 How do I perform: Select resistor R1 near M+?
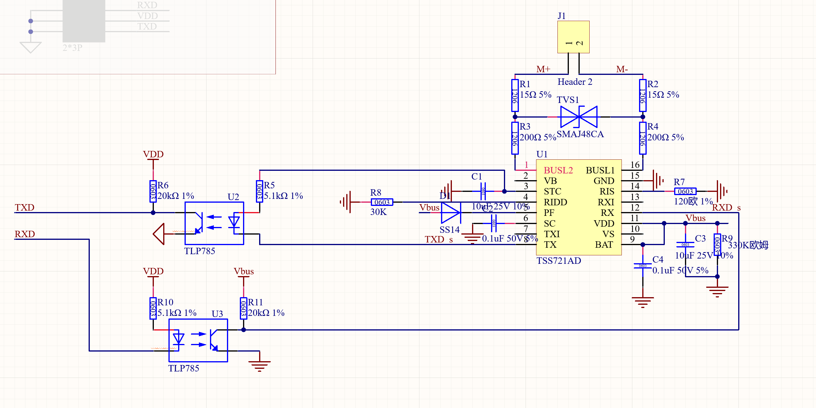pos(515,95)
